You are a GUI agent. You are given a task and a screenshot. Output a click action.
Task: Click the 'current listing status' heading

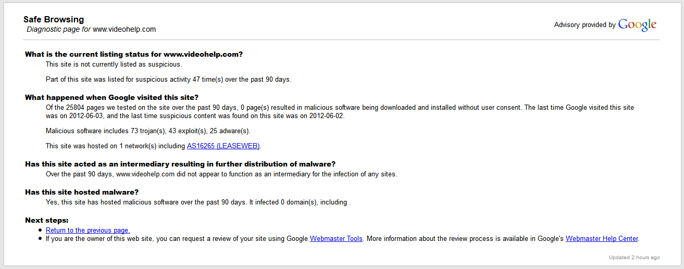coord(134,54)
